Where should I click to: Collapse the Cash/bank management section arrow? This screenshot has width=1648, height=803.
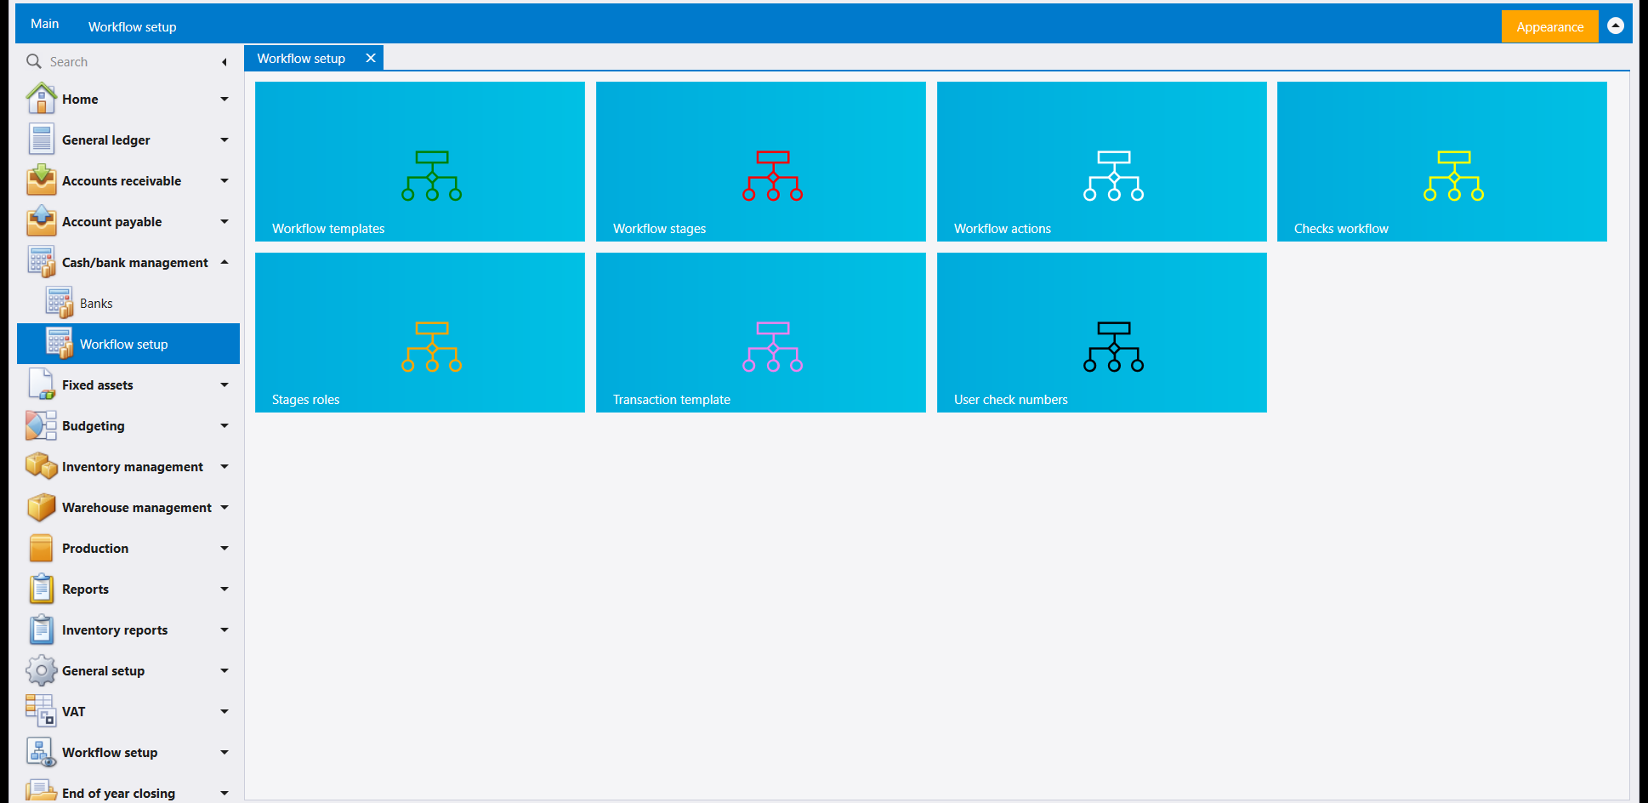(x=224, y=262)
